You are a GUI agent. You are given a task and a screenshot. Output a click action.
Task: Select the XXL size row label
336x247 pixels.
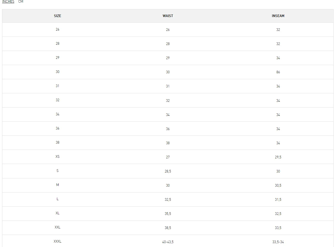coord(58,227)
